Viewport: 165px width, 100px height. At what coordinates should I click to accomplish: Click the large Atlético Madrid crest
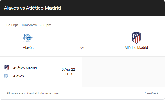click(136, 38)
